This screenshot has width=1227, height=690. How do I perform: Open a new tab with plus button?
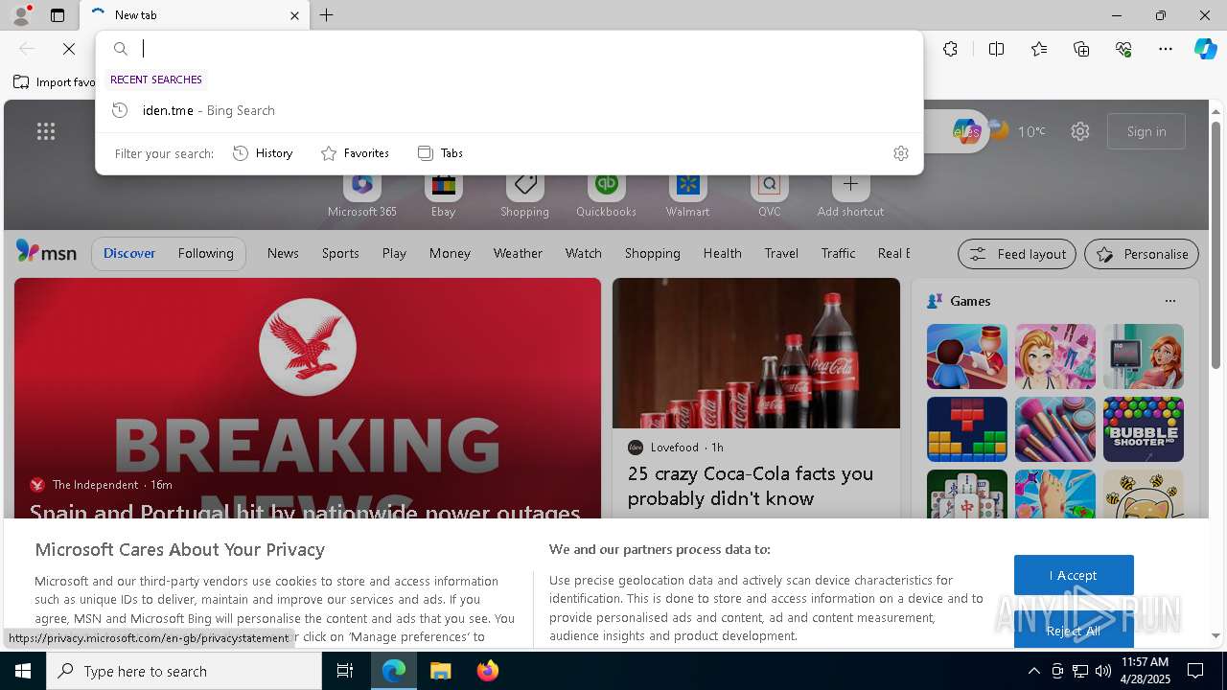[x=327, y=15]
